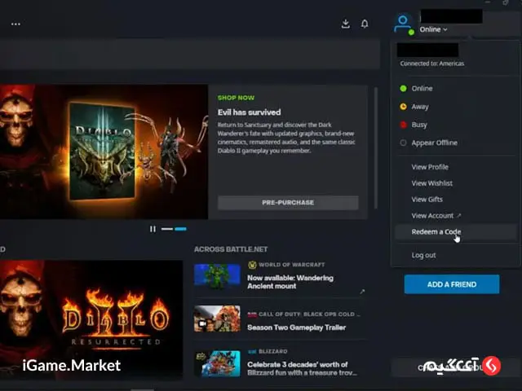Screen dimensions: 522x391
Task: Click the Diablo box art banner image
Action: click(104, 152)
